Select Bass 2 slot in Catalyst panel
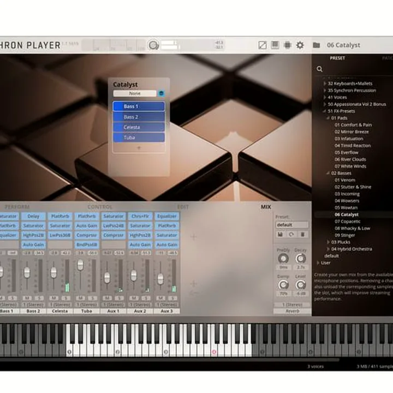Viewport: 393px width, 393px height. pos(139,117)
